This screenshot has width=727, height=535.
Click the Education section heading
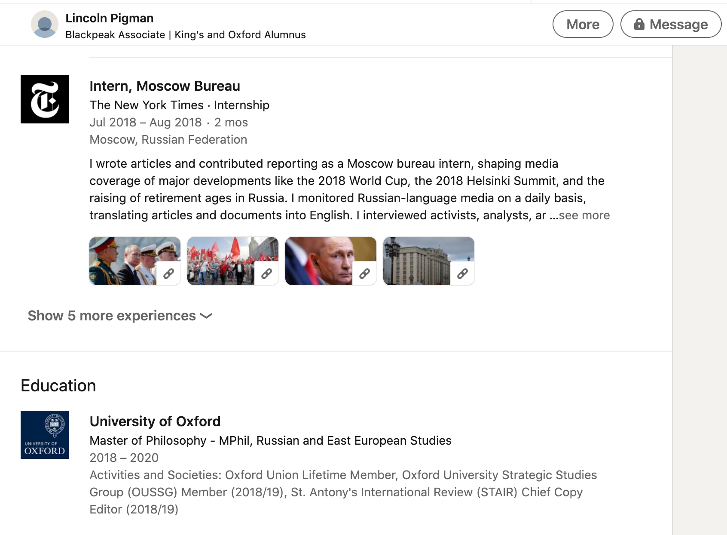[58, 385]
